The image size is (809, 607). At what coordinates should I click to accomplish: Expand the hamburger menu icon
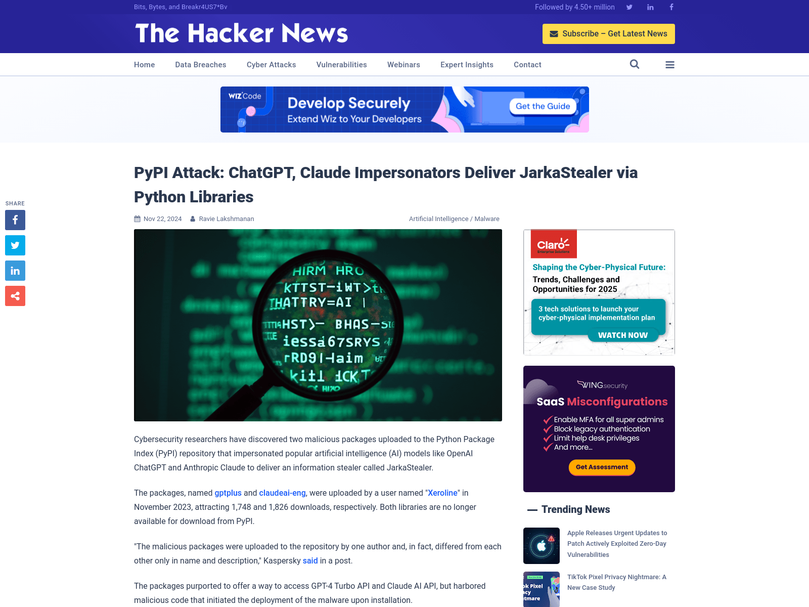tap(670, 65)
